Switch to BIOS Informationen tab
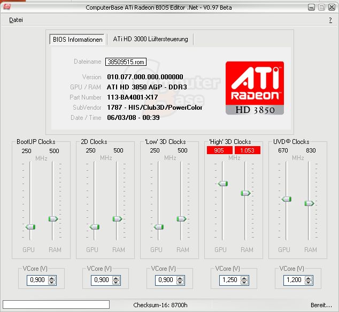This screenshot has width=339, height=312. pyautogui.click(x=78, y=40)
